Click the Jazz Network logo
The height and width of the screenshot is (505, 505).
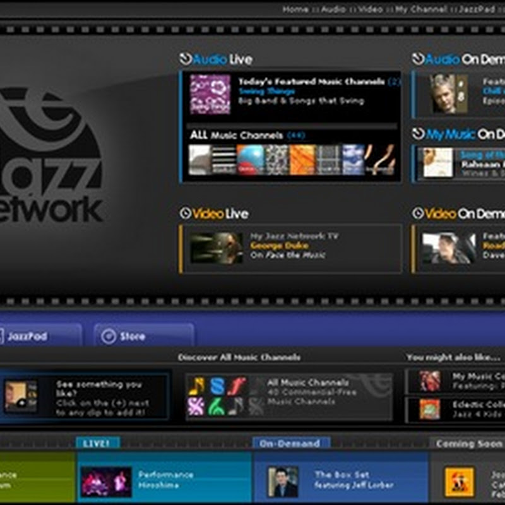coord(51,155)
